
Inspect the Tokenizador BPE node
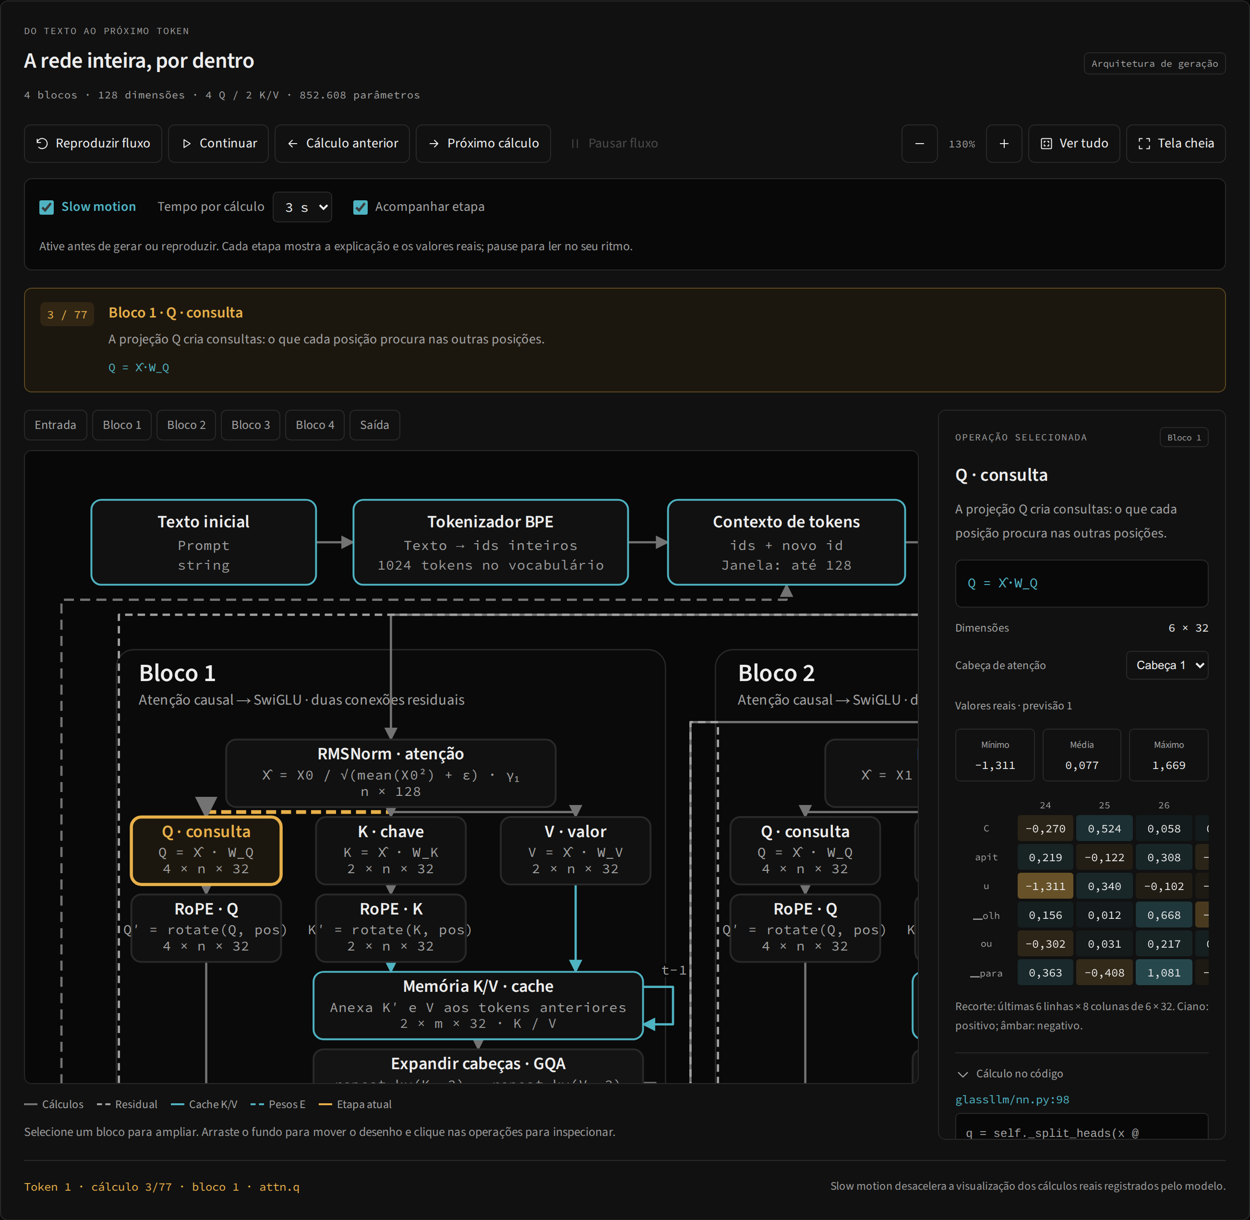coord(491,542)
